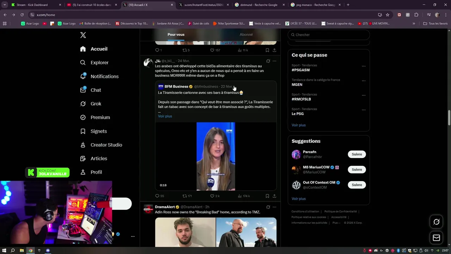The width and height of the screenshot is (451, 254).
Task: Expand the Plus footer menu
Action: point(336,223)
